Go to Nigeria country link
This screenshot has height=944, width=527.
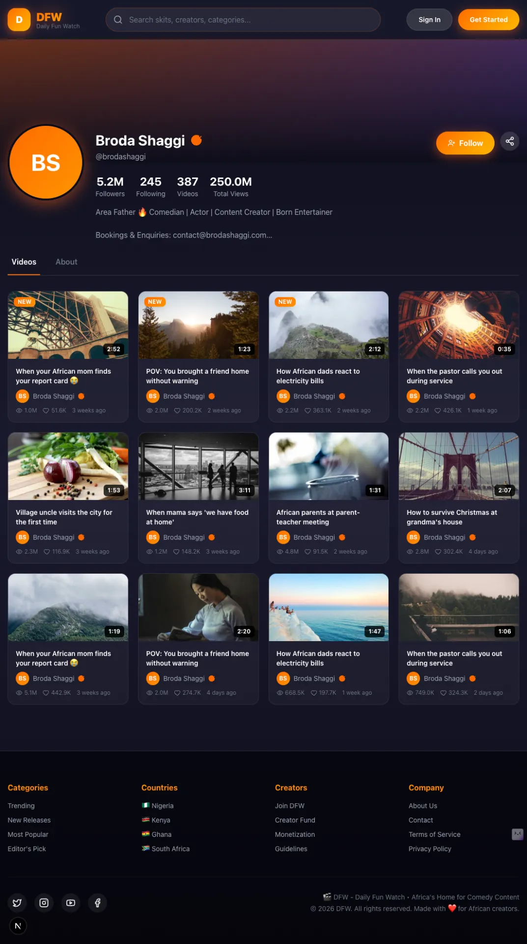162,806
